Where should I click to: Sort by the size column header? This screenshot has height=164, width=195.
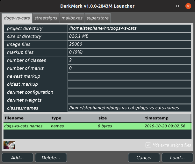[x=120, y=118]
